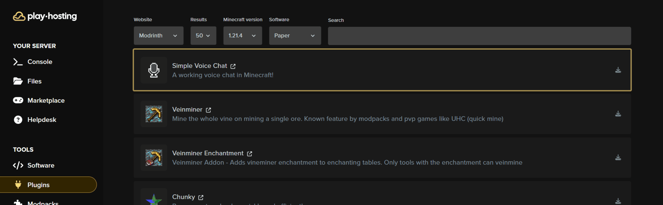Click the Veinminer pickaxe thumbnail
The width and height of the screenshot is (663, 205).
click(x=154, y=114)
